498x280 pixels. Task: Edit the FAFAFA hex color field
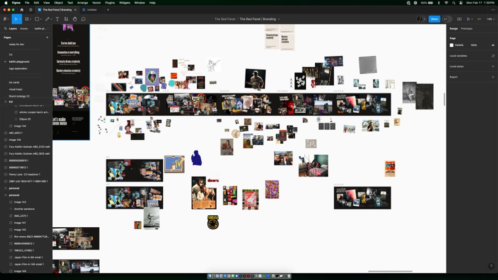[x=459, y=45]
